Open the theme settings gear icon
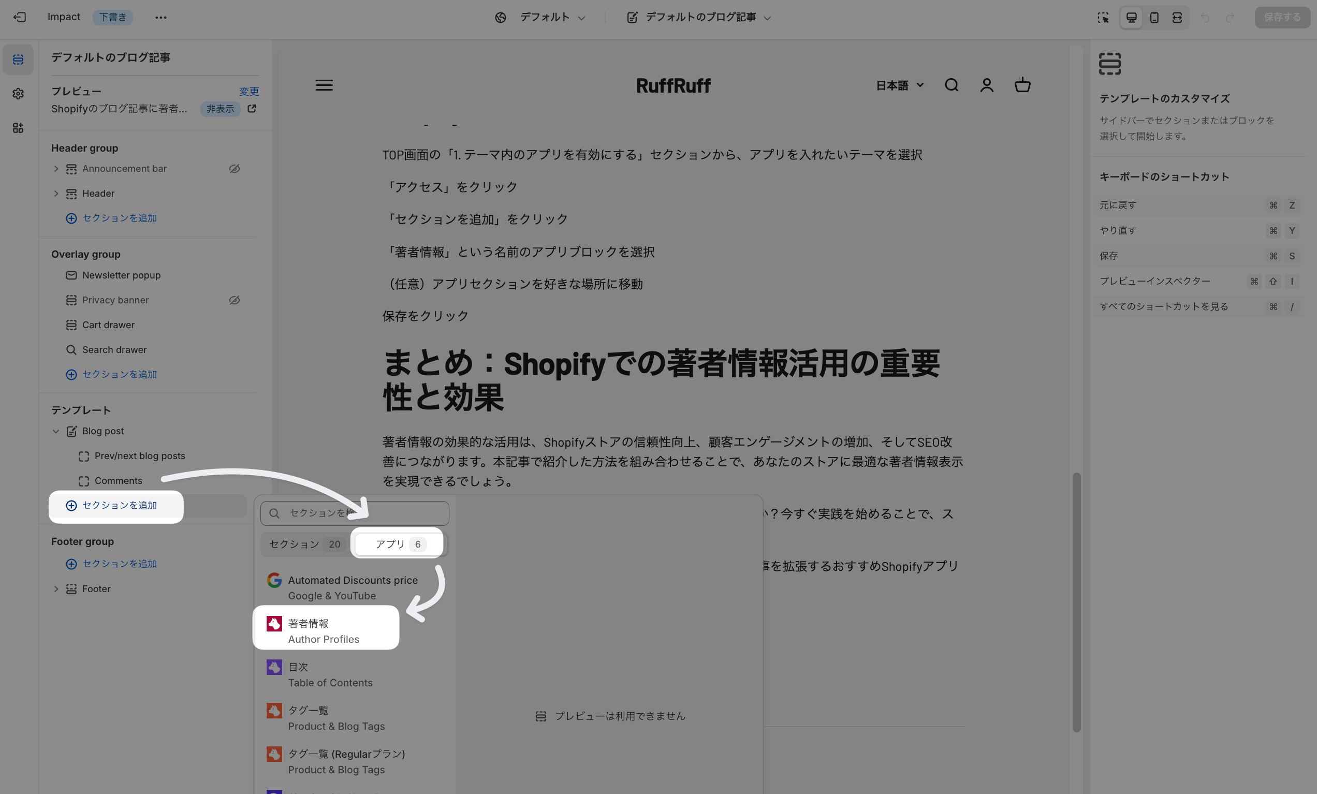The image size is (1317, 794). coord(18,94)
